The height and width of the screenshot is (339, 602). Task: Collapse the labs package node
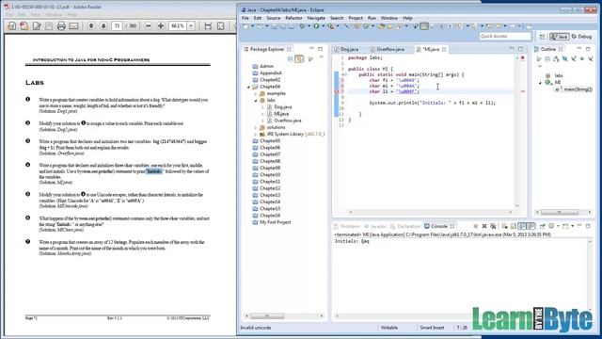pos(256,101)
